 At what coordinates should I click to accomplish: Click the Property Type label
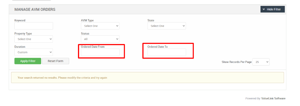click(x=23, y=33)
